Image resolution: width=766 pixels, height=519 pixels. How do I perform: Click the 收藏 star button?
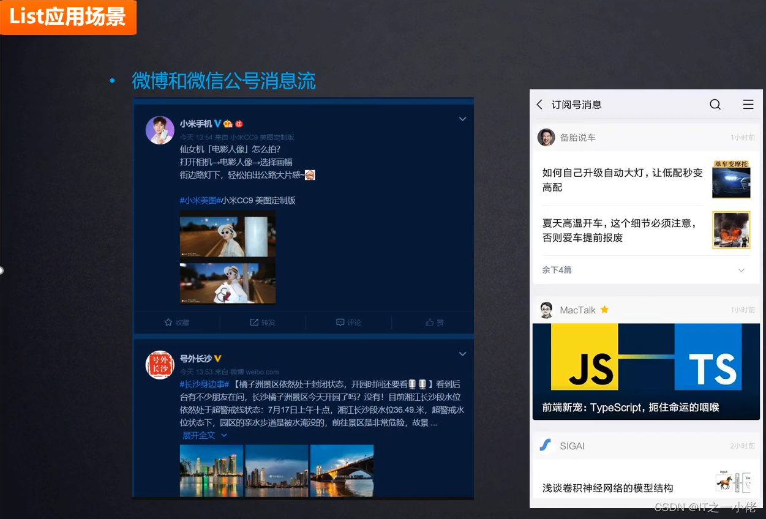tap(177, 323)
